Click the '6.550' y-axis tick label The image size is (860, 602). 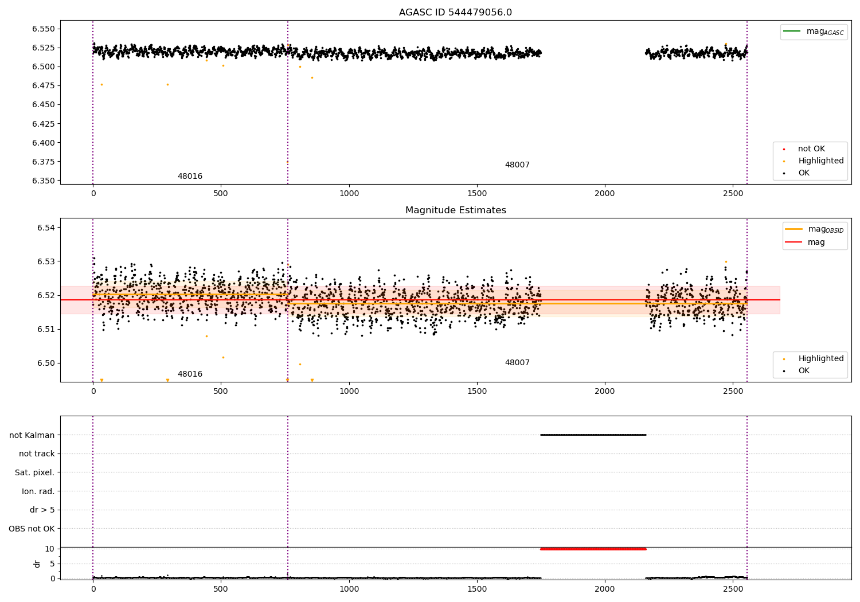coord(44,29)
